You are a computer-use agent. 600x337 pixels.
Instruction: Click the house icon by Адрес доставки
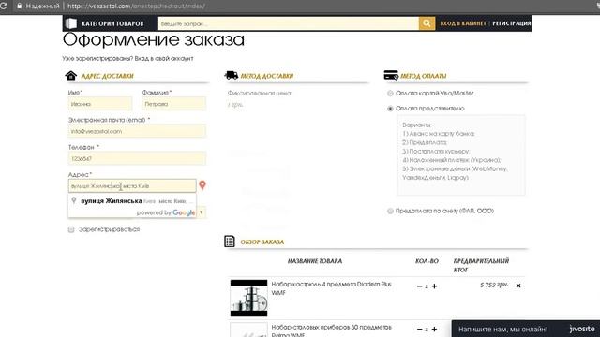[x=71, y=75]
